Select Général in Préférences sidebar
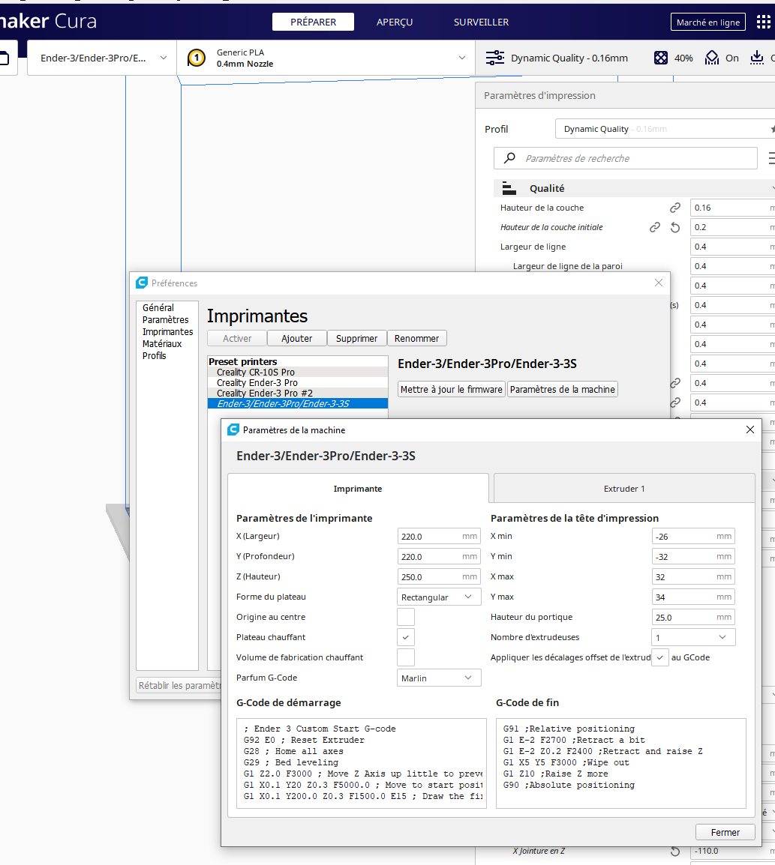This screenshot has width=775, height=865. (x=158, y=308)
